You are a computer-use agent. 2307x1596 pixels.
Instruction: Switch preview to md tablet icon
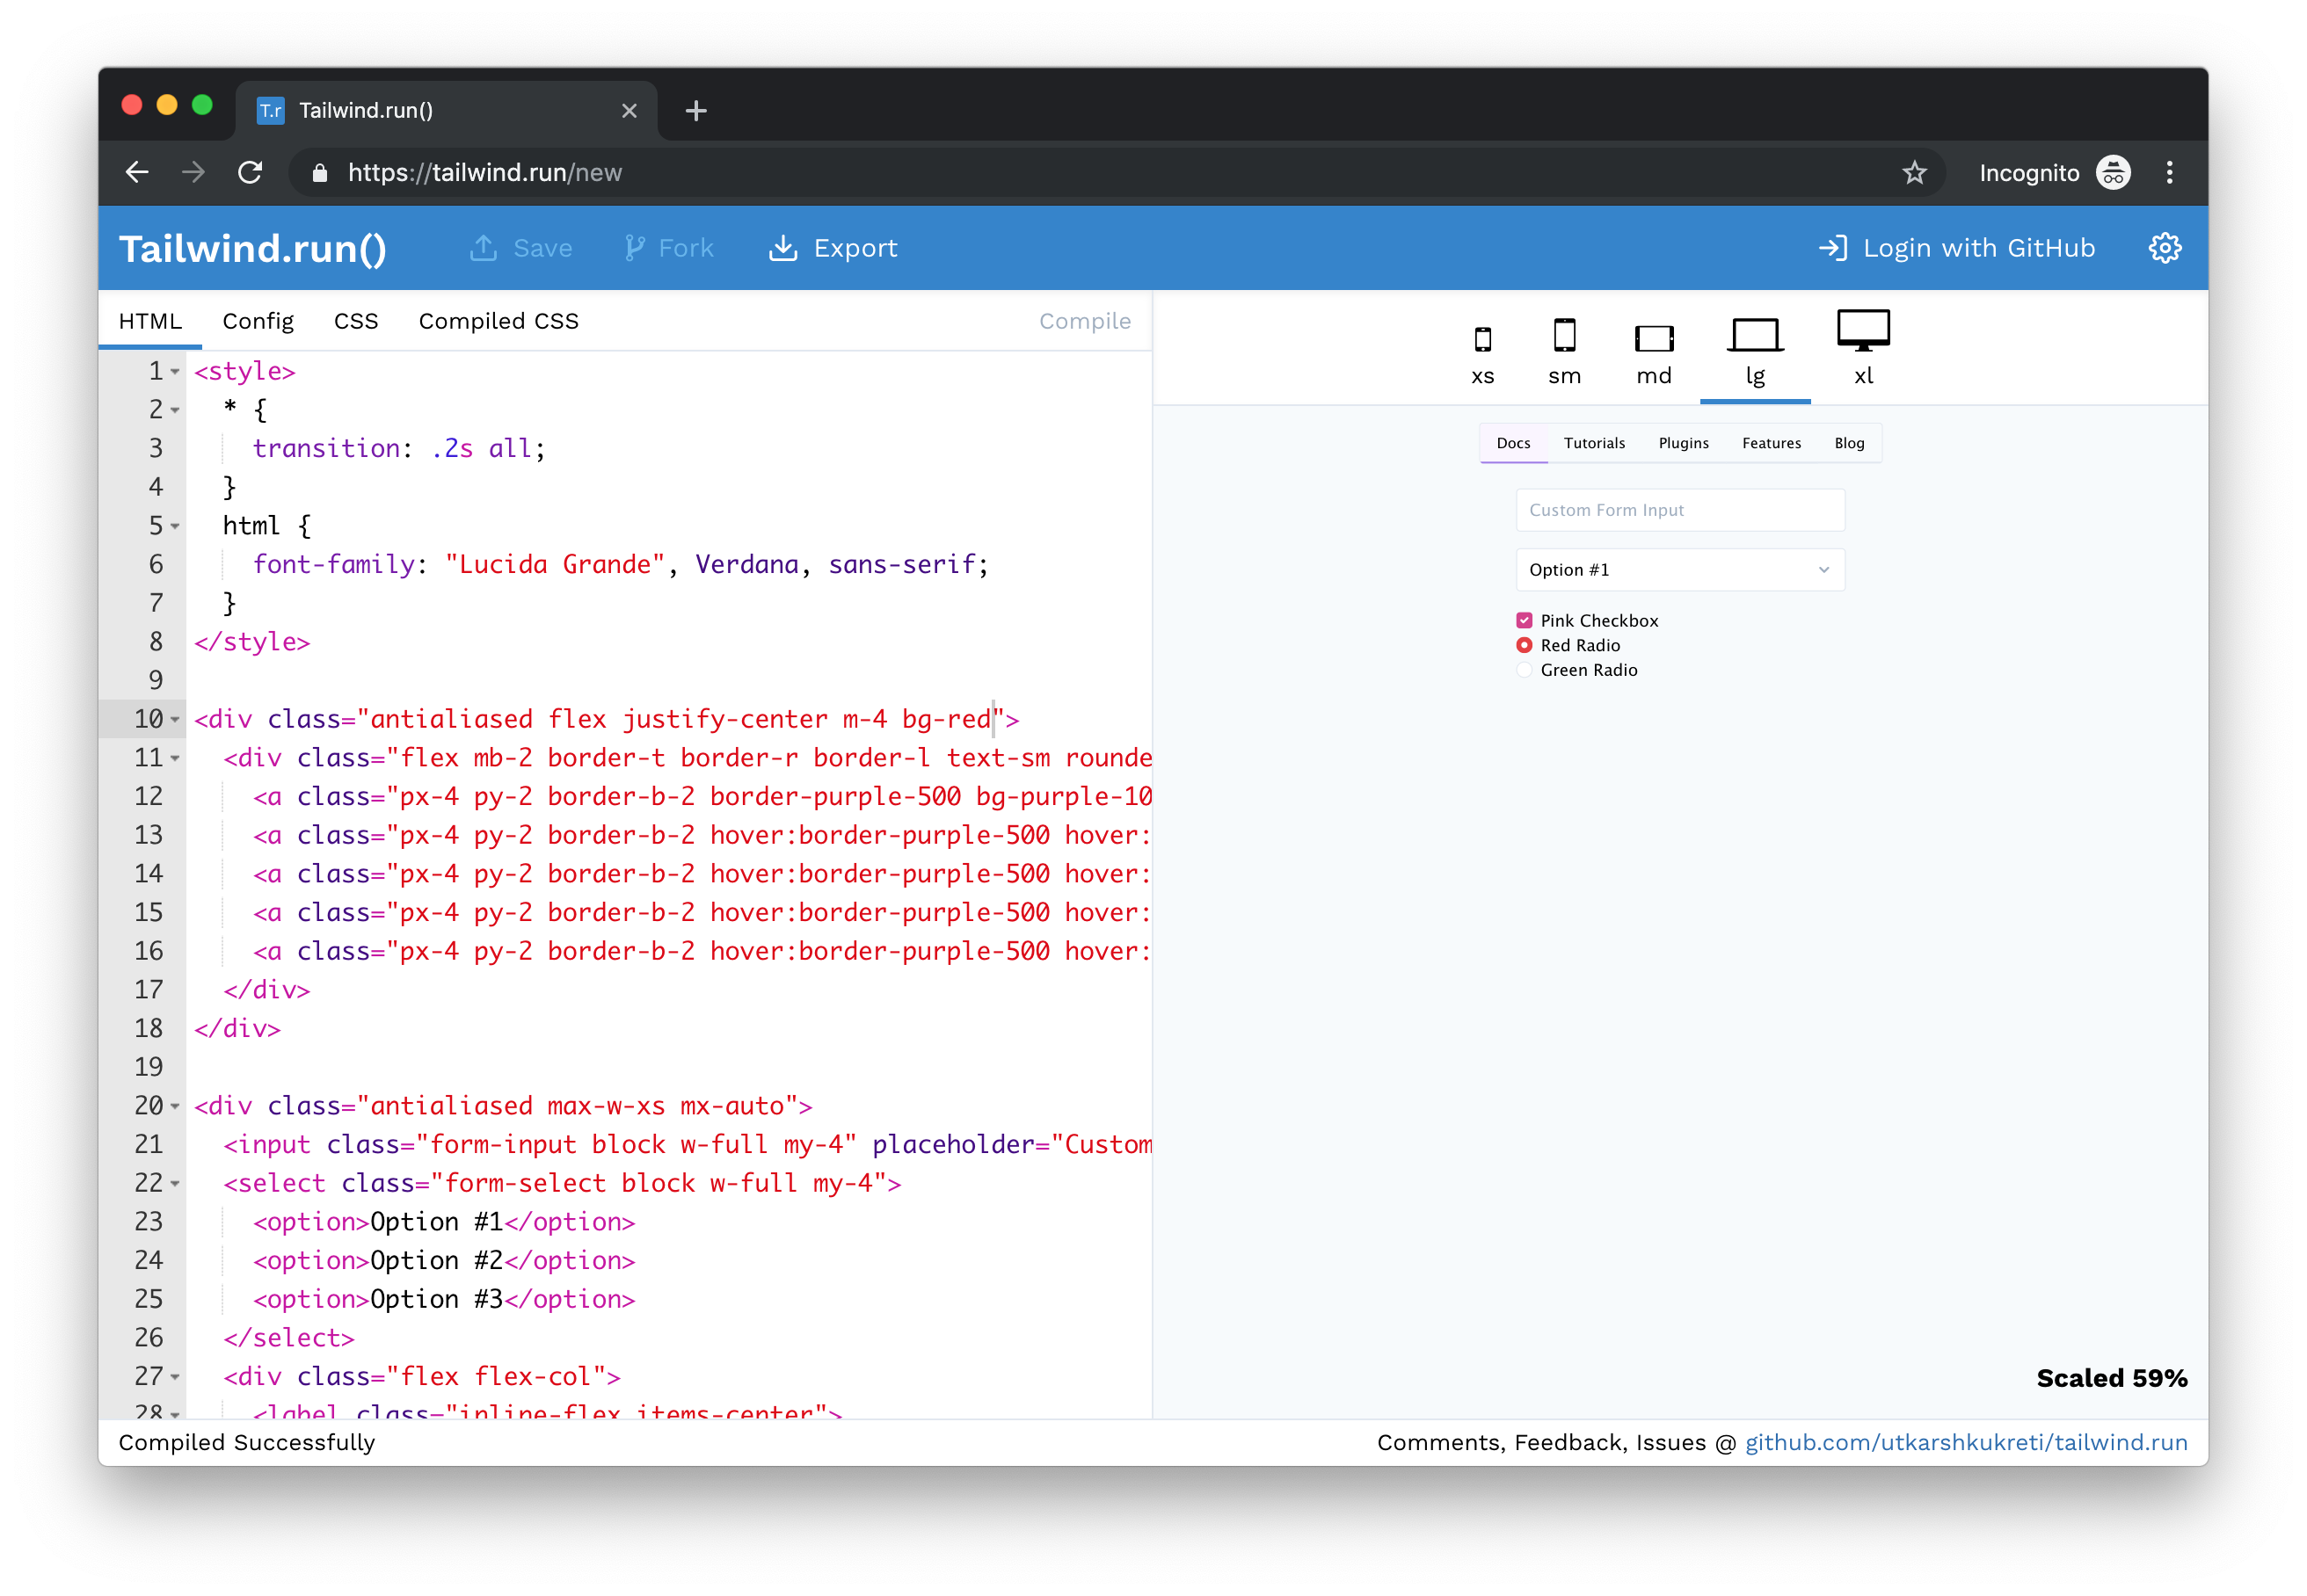pos(1653,339)
